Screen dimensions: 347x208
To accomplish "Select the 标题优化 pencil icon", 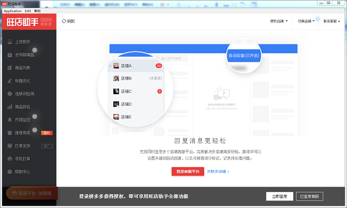I will click(9, 81).
